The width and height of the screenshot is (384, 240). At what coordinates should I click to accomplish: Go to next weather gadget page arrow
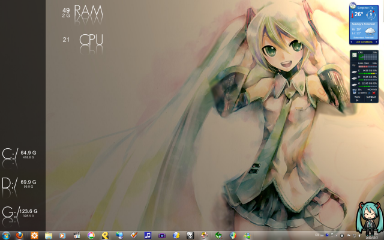click(376, 42)
